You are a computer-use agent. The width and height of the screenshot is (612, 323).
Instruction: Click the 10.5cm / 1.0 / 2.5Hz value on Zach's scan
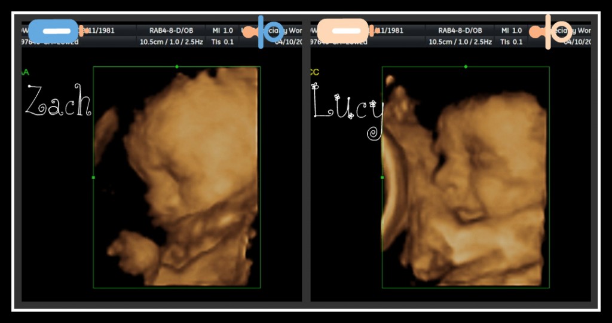click(171, 42)
